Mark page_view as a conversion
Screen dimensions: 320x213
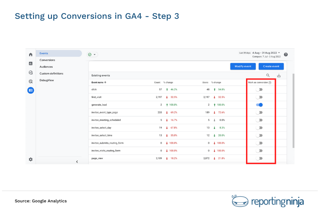pyautogui.click(x=260, y=158)
